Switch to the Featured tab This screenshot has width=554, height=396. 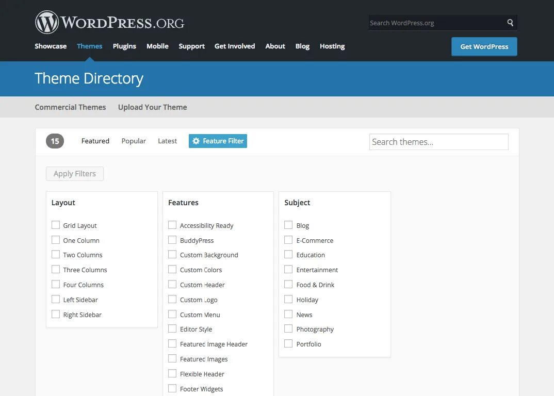pyautogui.click(x=95, y=141)
